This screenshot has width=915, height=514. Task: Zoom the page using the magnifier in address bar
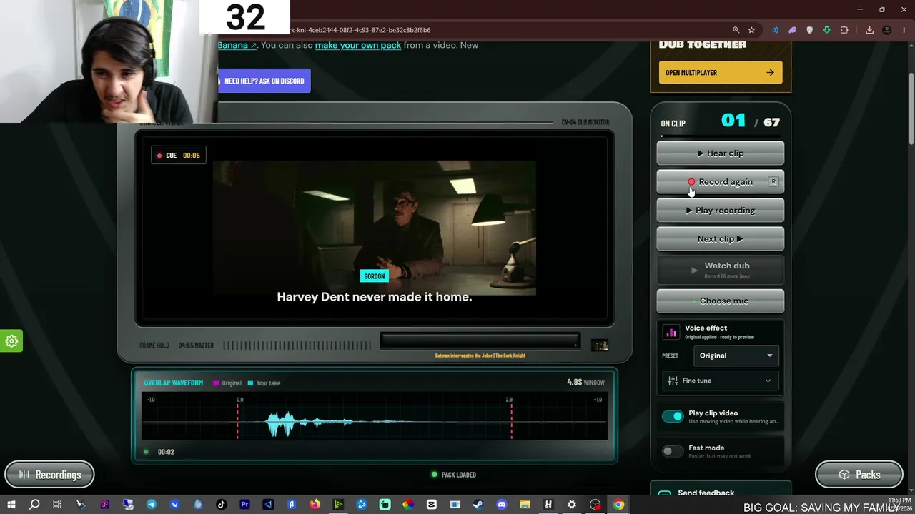[x=736, y=30]
